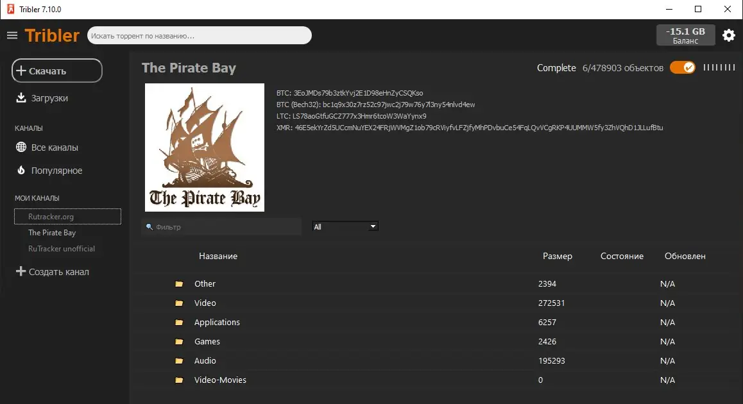Click The Pirate Bay channel thumbnail

pyautogui.click(x=205, y=147)
